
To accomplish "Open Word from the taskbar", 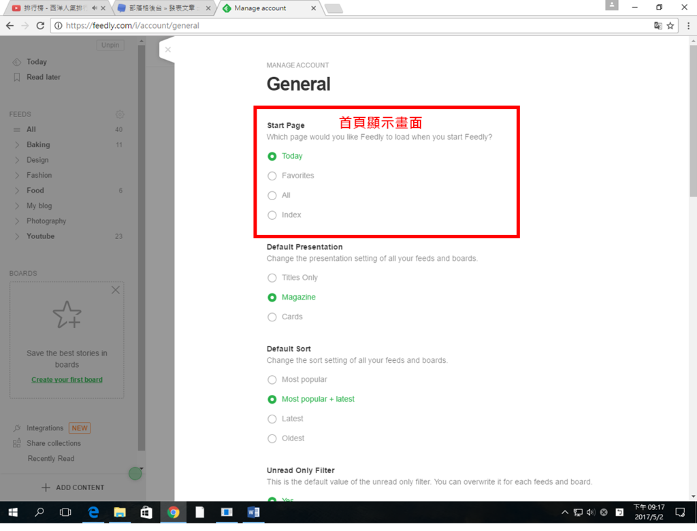I will [x=253, y=513].
